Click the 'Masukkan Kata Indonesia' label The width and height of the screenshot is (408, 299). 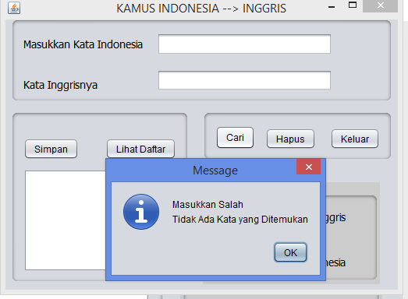pos(83,44)
